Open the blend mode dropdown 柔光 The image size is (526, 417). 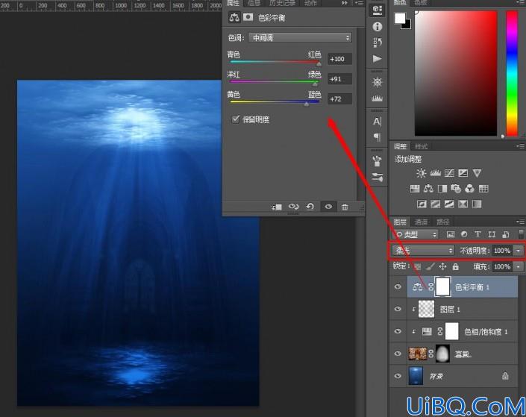point(423,250)
